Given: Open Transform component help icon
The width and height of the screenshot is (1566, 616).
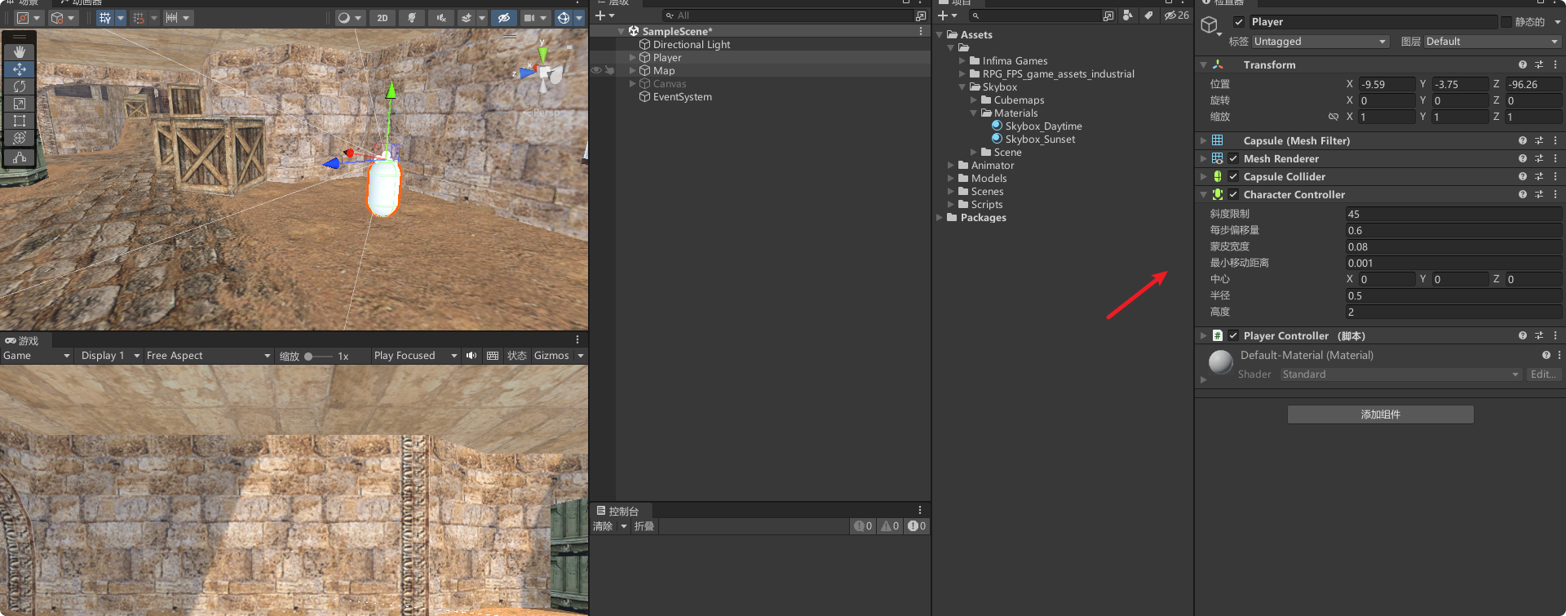Looking at the screenshot, I should (x=1522, y=64).
